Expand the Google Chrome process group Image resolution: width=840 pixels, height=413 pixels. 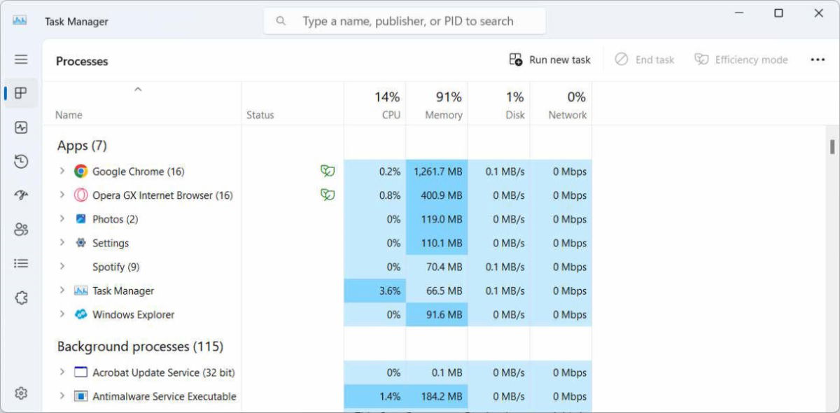tap(62, 171)
